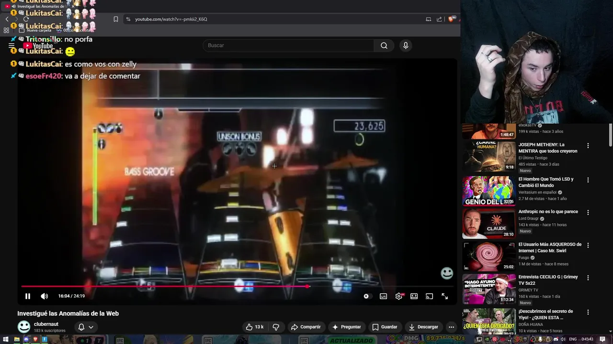
Task: Click the Compartir button
Action: [306, 327]
